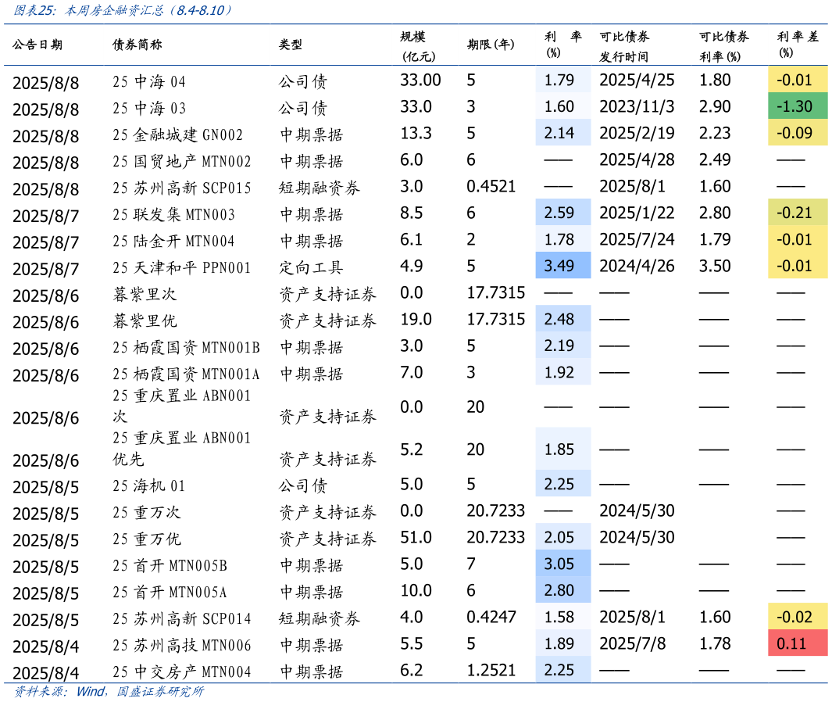Click the term value 1.2521
Image resolution: width=832 pixels, height=702 pixels.
pos(491,670)
